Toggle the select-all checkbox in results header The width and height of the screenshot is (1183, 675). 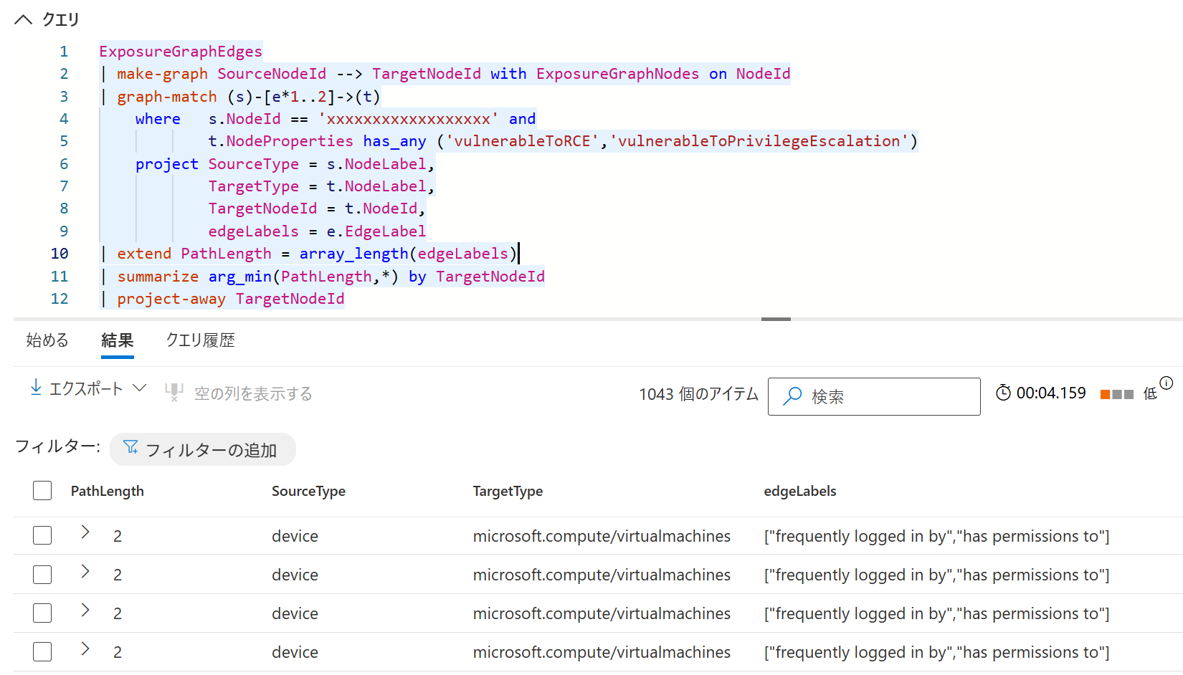point(42,490)
